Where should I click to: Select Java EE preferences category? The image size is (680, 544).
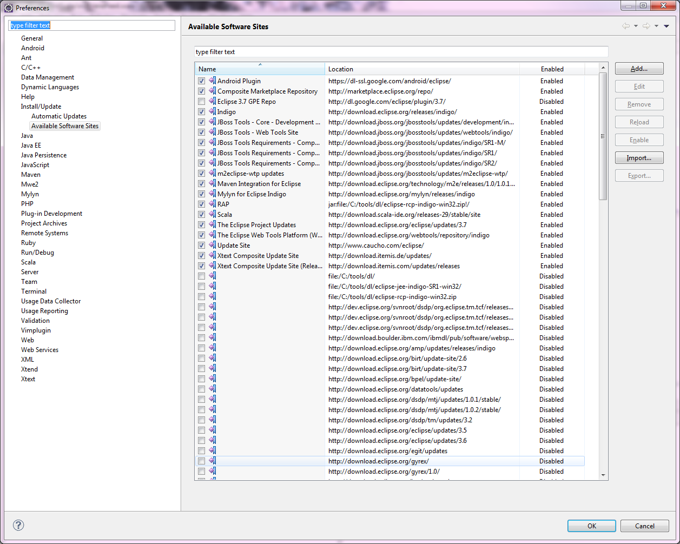pos(31,145)
